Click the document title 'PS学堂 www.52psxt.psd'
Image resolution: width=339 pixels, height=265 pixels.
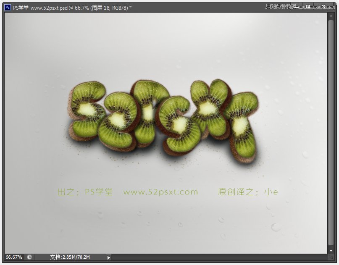coord(40,8)
